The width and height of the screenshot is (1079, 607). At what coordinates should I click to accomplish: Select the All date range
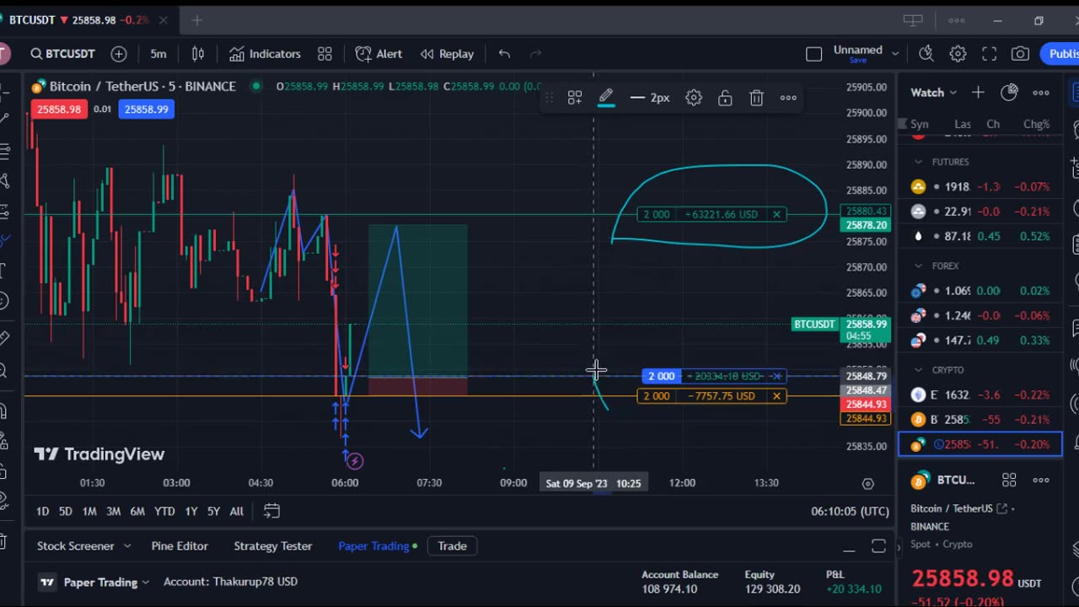click(237, 511)
